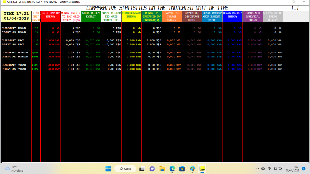Image resolution: width=310 pixels, height=174 pixels.
Task: Select the blue LOADS BACKUP ENERGY header
Action: pos(232,16)
